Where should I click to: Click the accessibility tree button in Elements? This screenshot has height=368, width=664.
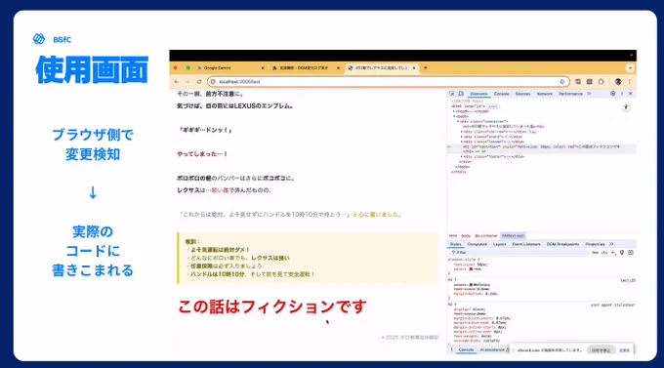[x=626, y=107]
